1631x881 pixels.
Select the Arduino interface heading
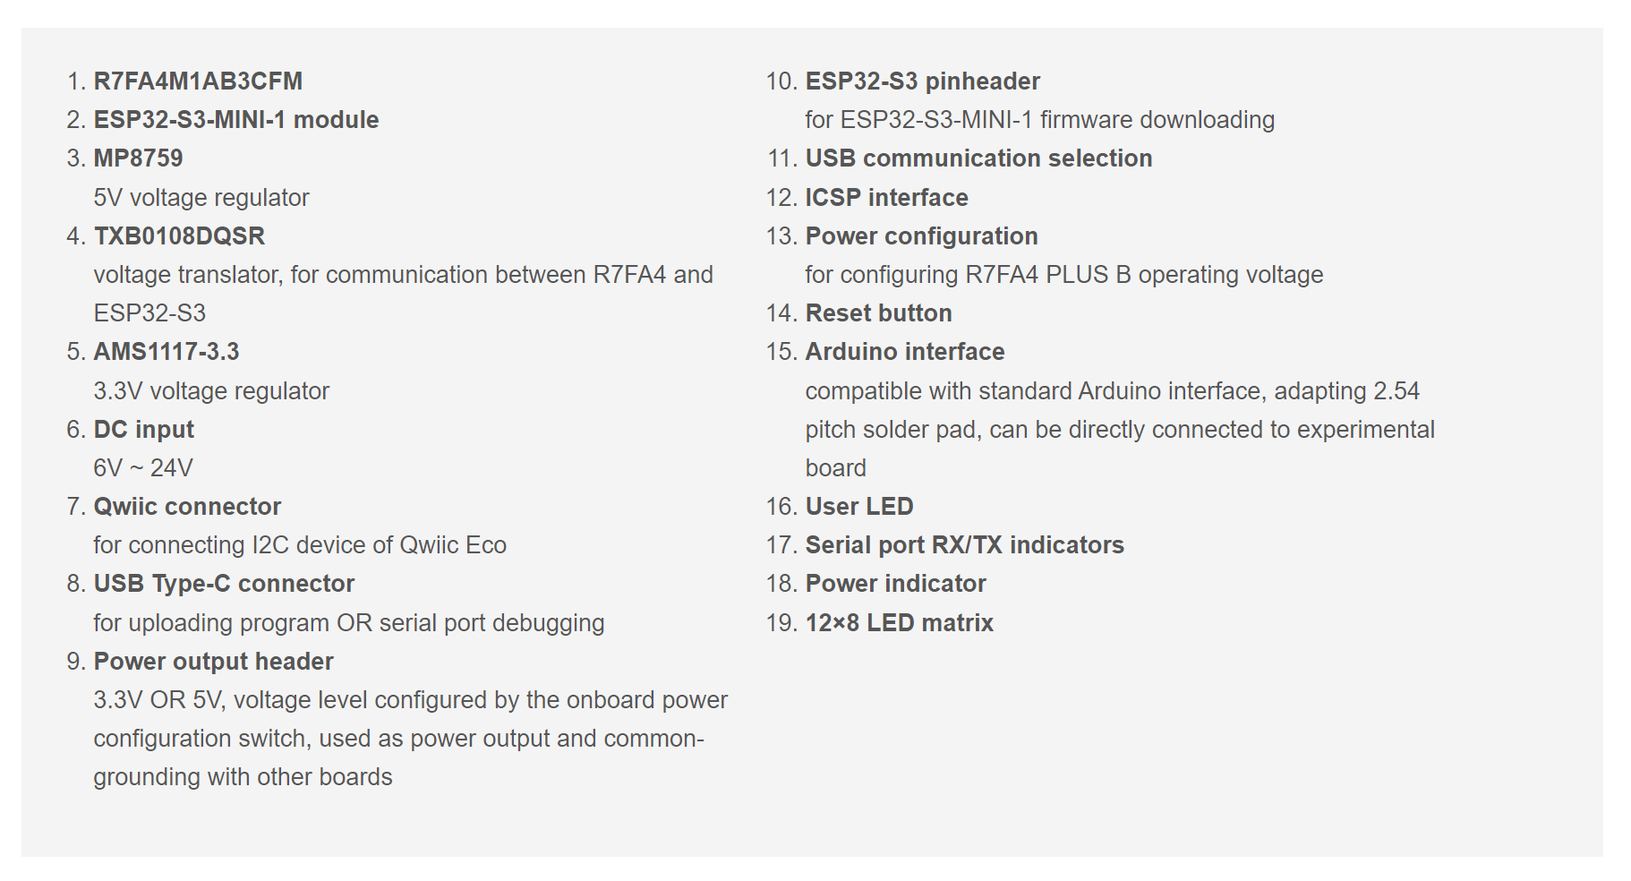click(904, 352)
